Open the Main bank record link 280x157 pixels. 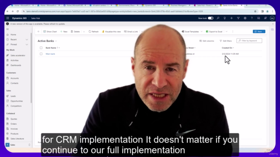click(x=50, y=54)
